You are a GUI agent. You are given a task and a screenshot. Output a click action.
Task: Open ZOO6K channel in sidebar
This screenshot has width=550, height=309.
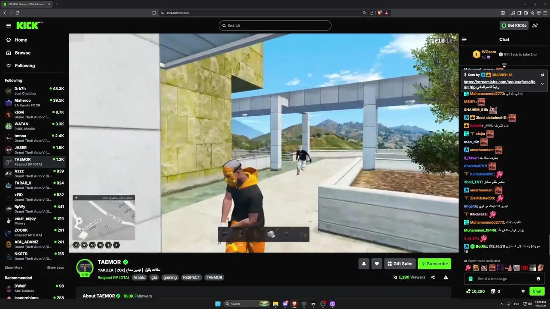click(x=34, y=233)
